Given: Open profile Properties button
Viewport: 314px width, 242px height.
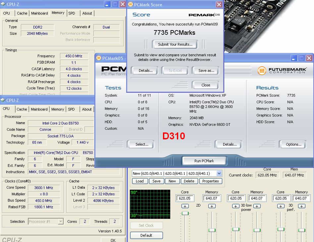Looking at the screenshot, I should (210, 181).
